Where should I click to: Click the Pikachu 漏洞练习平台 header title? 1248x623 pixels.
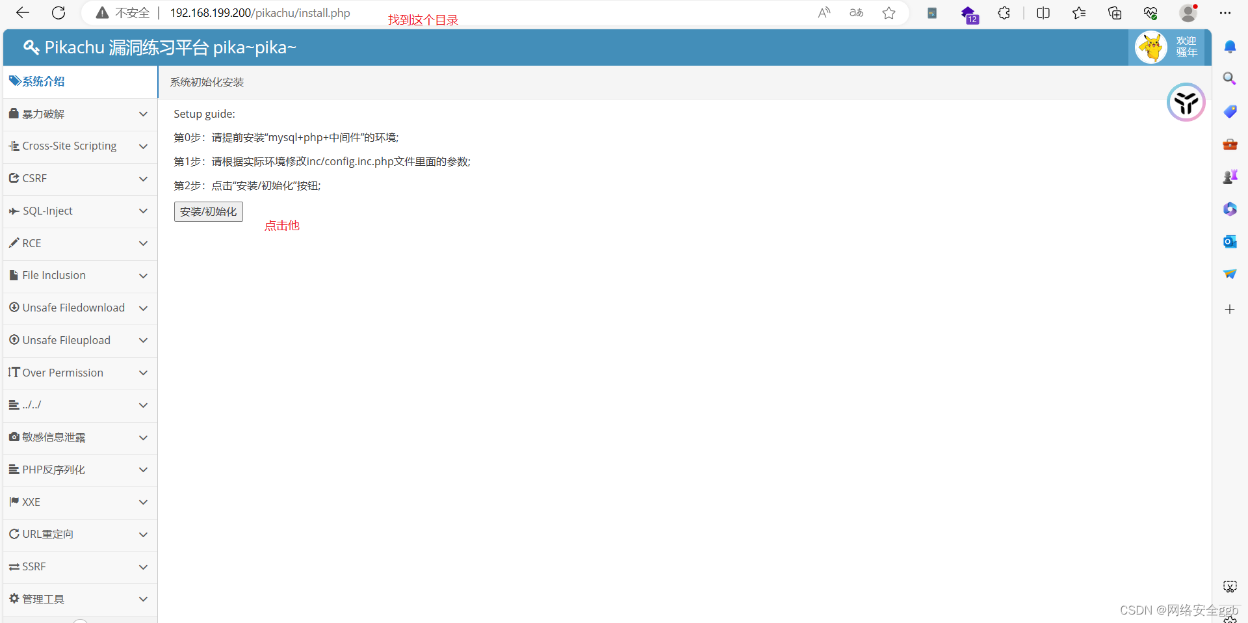pyautogui.click(x=159, y=47)
